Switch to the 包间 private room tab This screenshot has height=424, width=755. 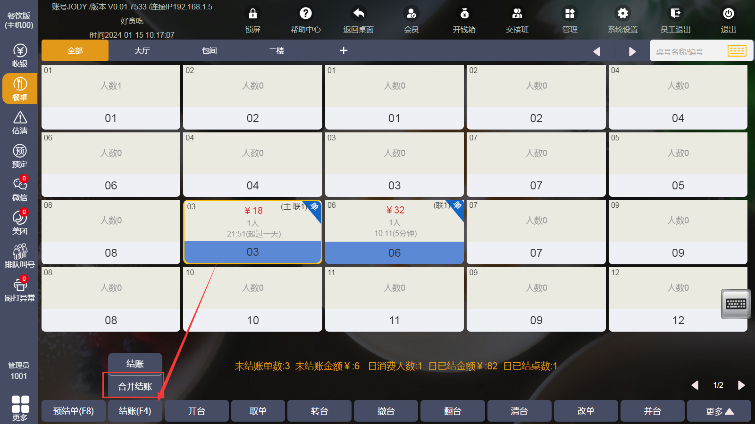[209, 50]
